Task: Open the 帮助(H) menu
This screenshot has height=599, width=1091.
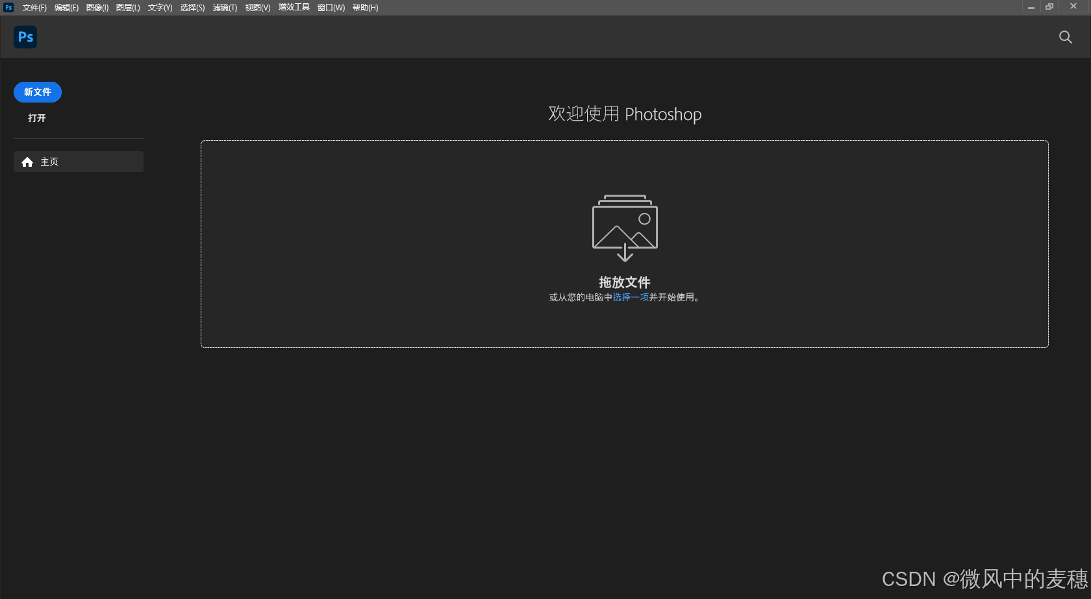Action: tap(365, 8)
